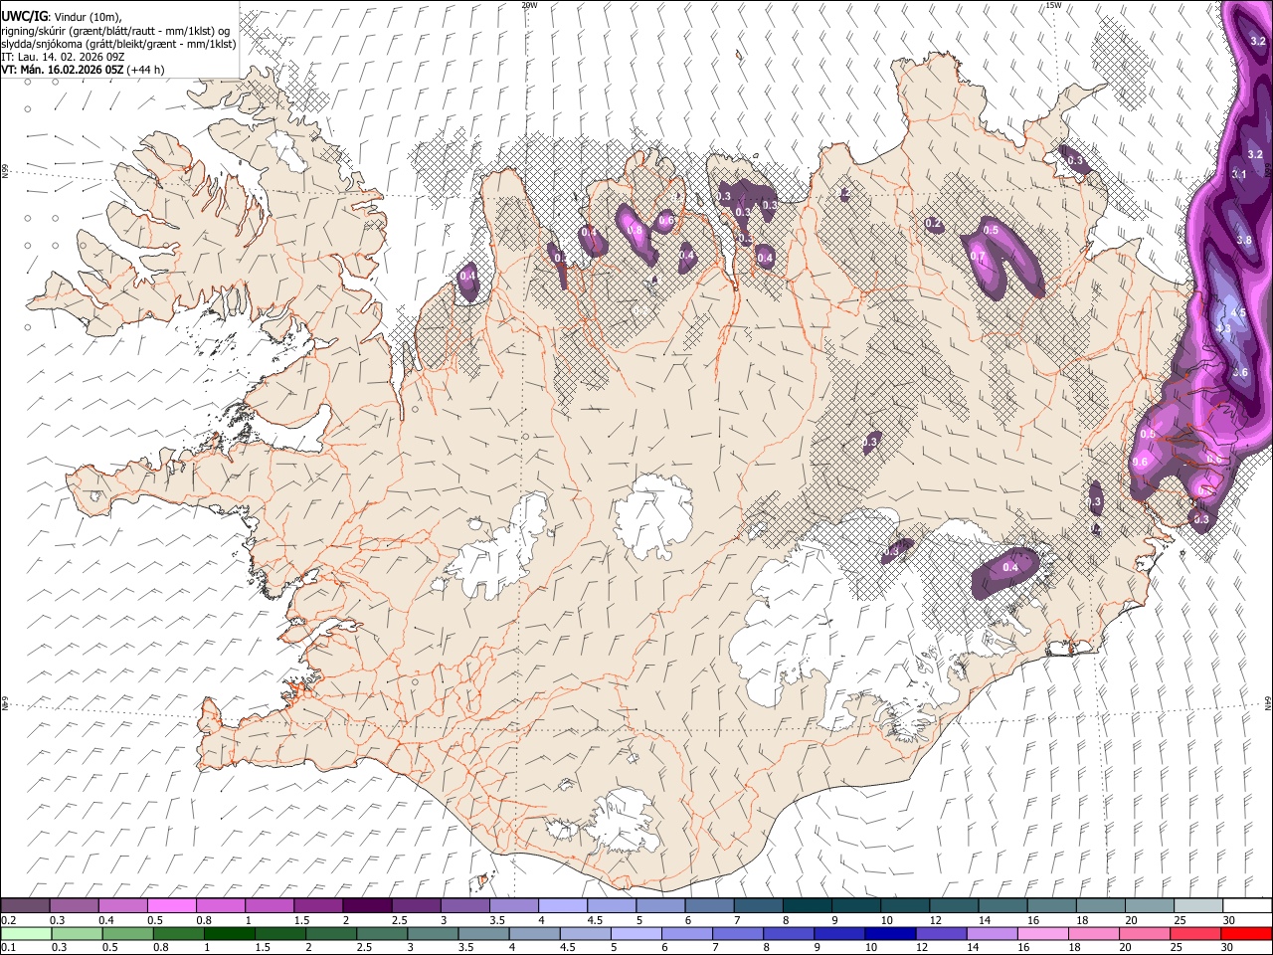Image resolution: width=1273 pixels, height=955 pixels.
Task: Click the '3.8' precipitation value offshore
Action: pos(1243,241)
